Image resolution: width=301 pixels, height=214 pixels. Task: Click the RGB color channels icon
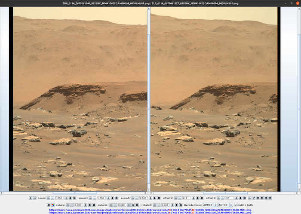pos(53,205)
